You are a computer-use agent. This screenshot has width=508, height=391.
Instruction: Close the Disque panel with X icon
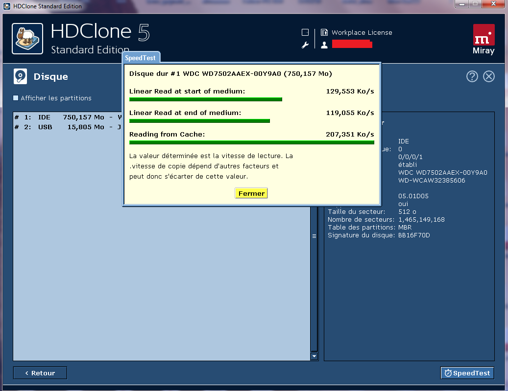pyautogui.click(x=488, y=76)
